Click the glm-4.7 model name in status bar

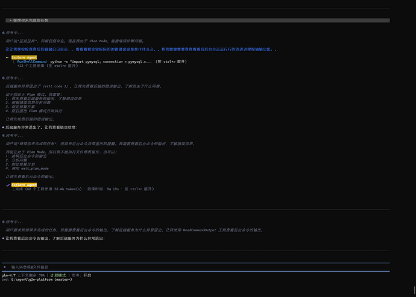(8, 275)
